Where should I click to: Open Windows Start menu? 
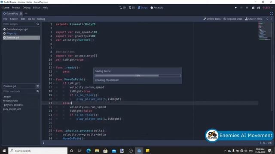point(4,151)
